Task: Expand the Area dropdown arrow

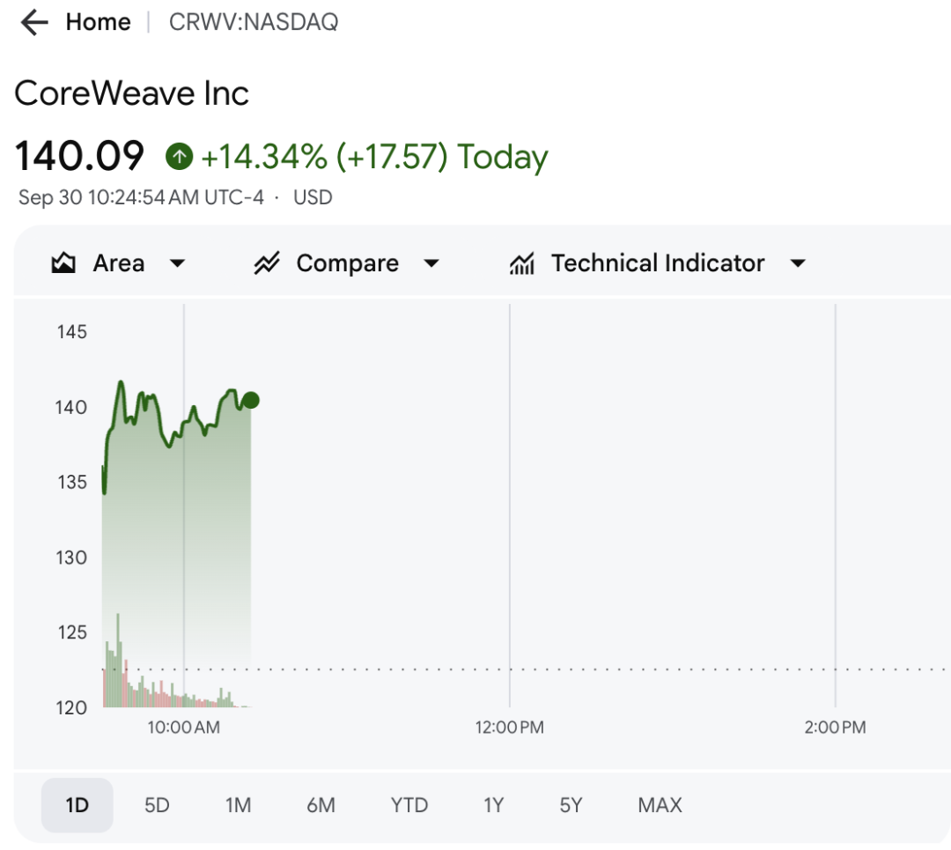Action: click(x=177, y=263)
